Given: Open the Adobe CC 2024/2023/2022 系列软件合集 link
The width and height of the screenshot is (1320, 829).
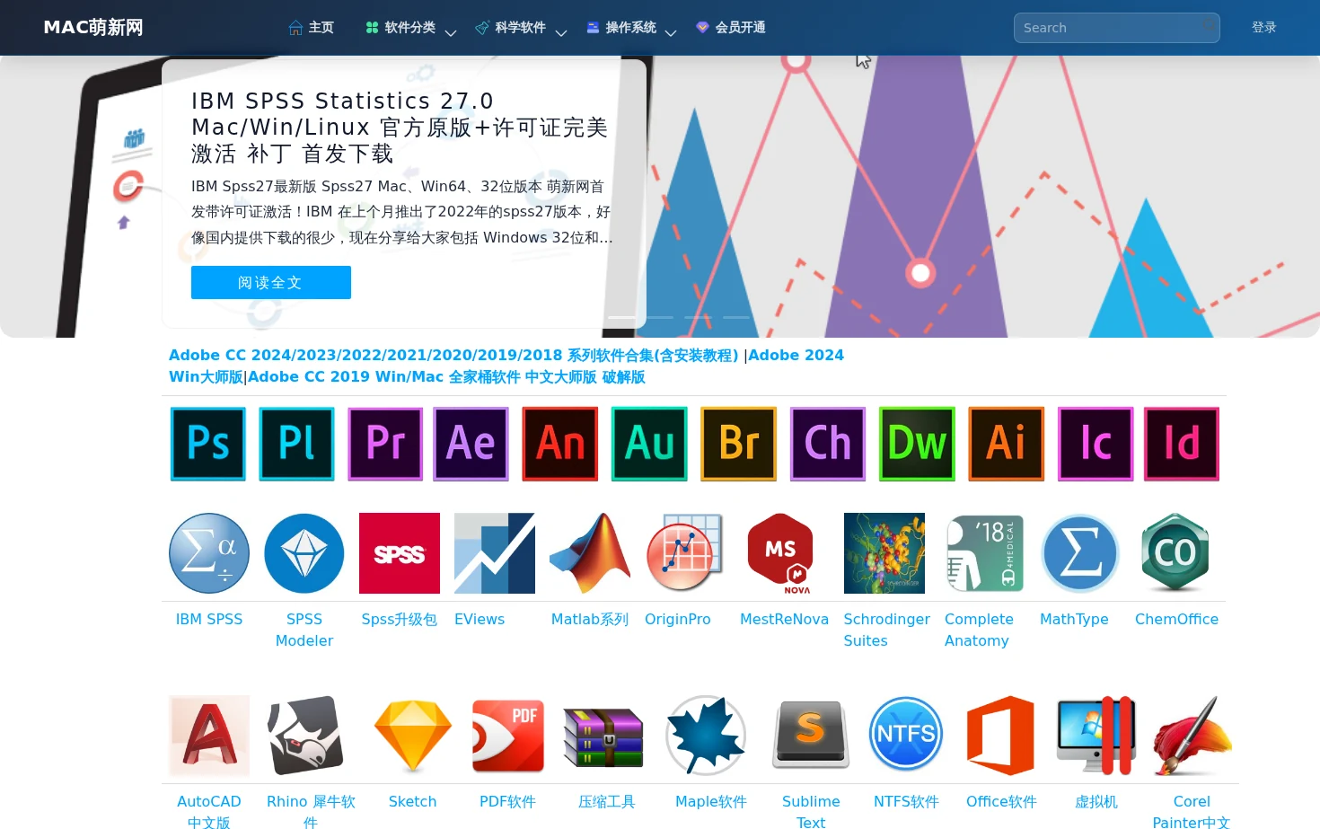Looking at the screenshot, I should click(453, 356).
